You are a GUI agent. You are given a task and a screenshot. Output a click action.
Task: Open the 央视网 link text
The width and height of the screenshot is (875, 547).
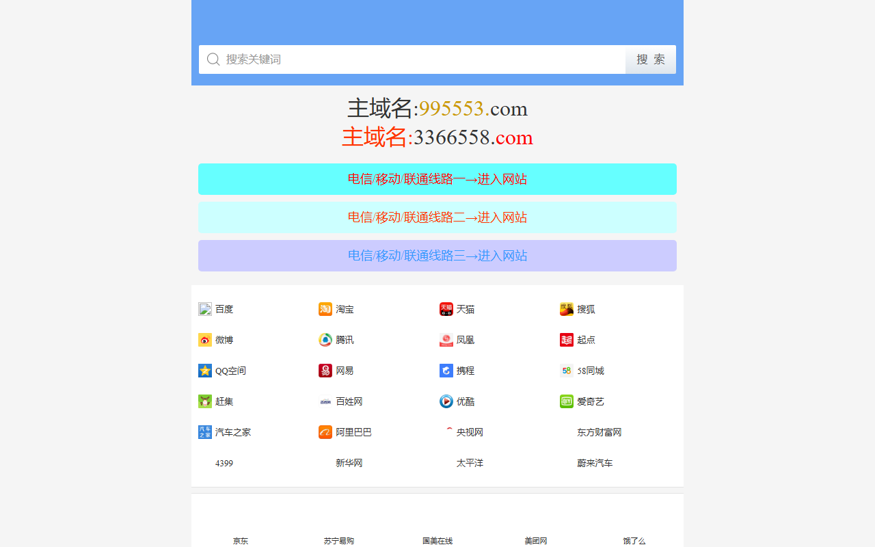470,432
